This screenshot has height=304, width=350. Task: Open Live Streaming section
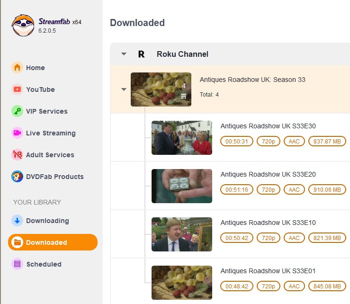pos(51,133)
